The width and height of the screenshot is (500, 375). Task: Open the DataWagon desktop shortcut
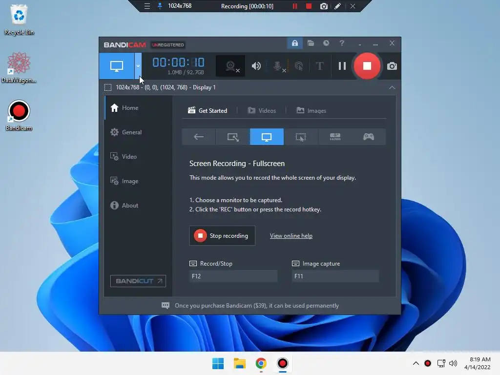coord(19,67)
